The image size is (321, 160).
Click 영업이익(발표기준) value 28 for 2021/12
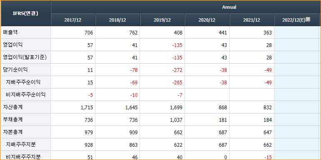click(269, 57)
